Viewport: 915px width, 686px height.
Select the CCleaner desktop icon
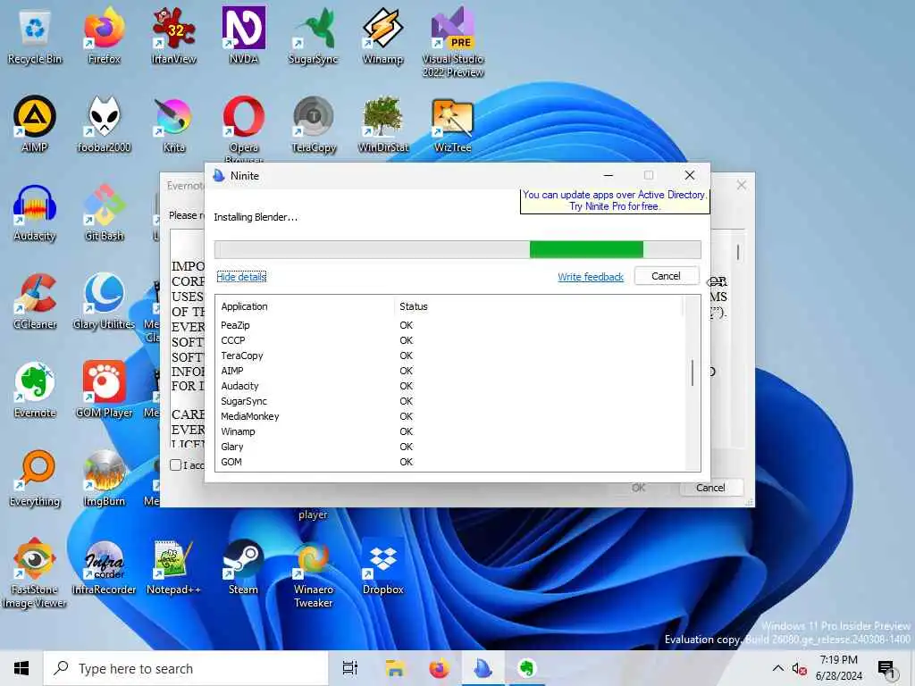click(35, 301)
